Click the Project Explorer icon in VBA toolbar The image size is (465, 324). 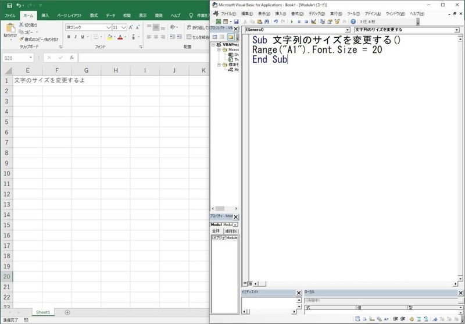[323, 22]
